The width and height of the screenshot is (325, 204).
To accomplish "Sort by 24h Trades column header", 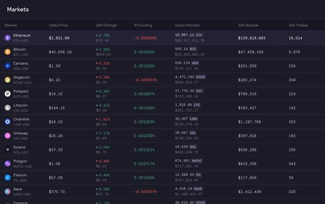I will 298,25.
